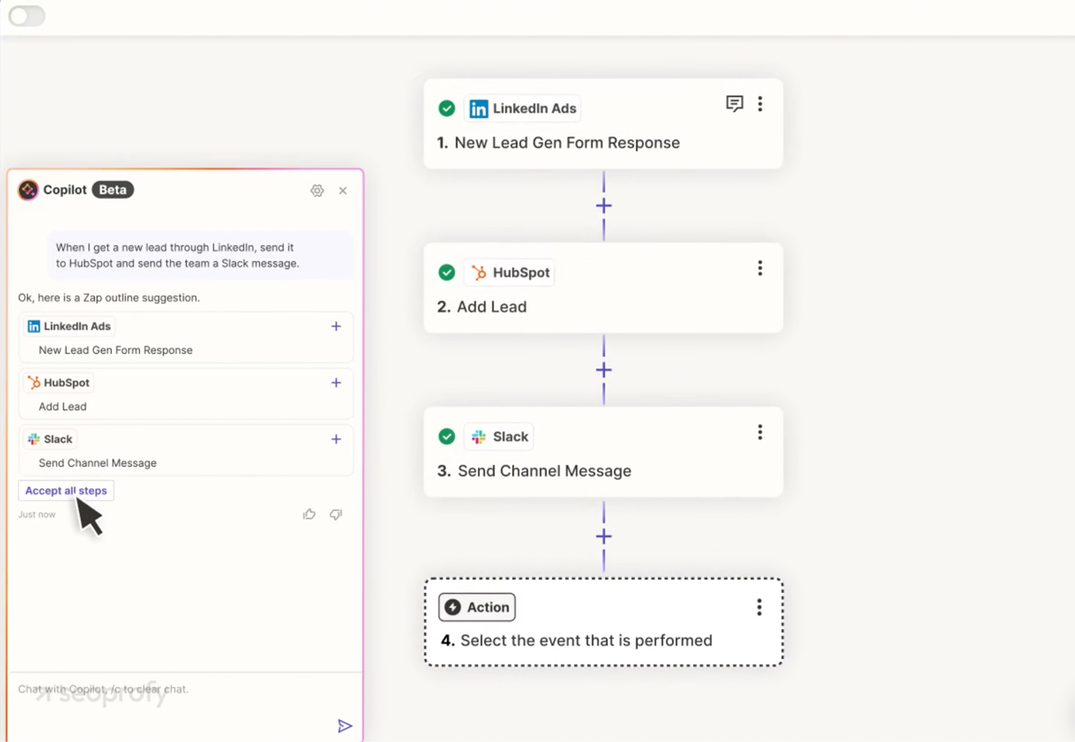Give thumbs down to Copilot suggestion
The width and height of the screenshot is (1075, 742).
[336, 514]
